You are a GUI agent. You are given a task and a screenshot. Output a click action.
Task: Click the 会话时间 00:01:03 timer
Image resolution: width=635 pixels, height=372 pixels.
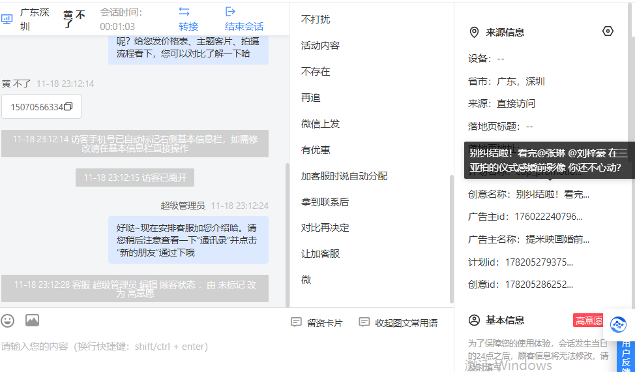tap(121, 19)
